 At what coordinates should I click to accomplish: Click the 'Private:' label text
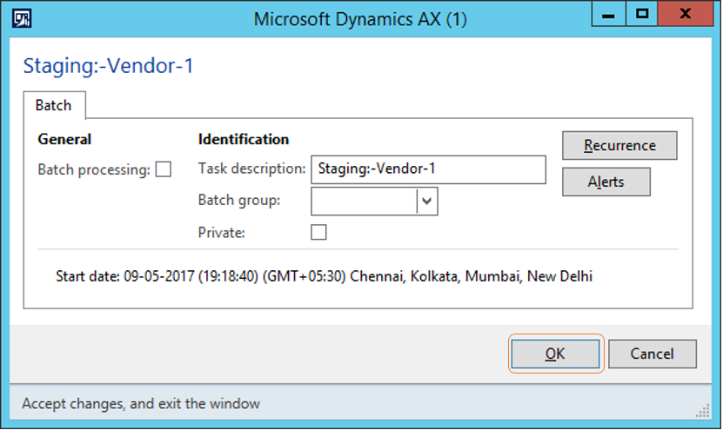221,233
